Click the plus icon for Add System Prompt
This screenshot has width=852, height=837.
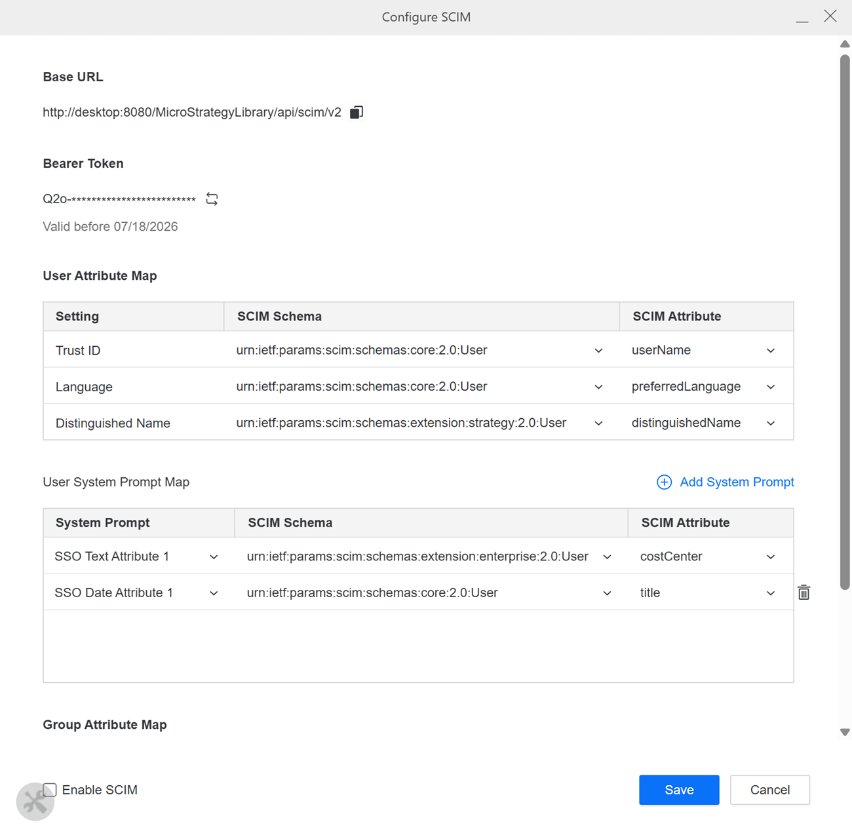tap(664, 482)
